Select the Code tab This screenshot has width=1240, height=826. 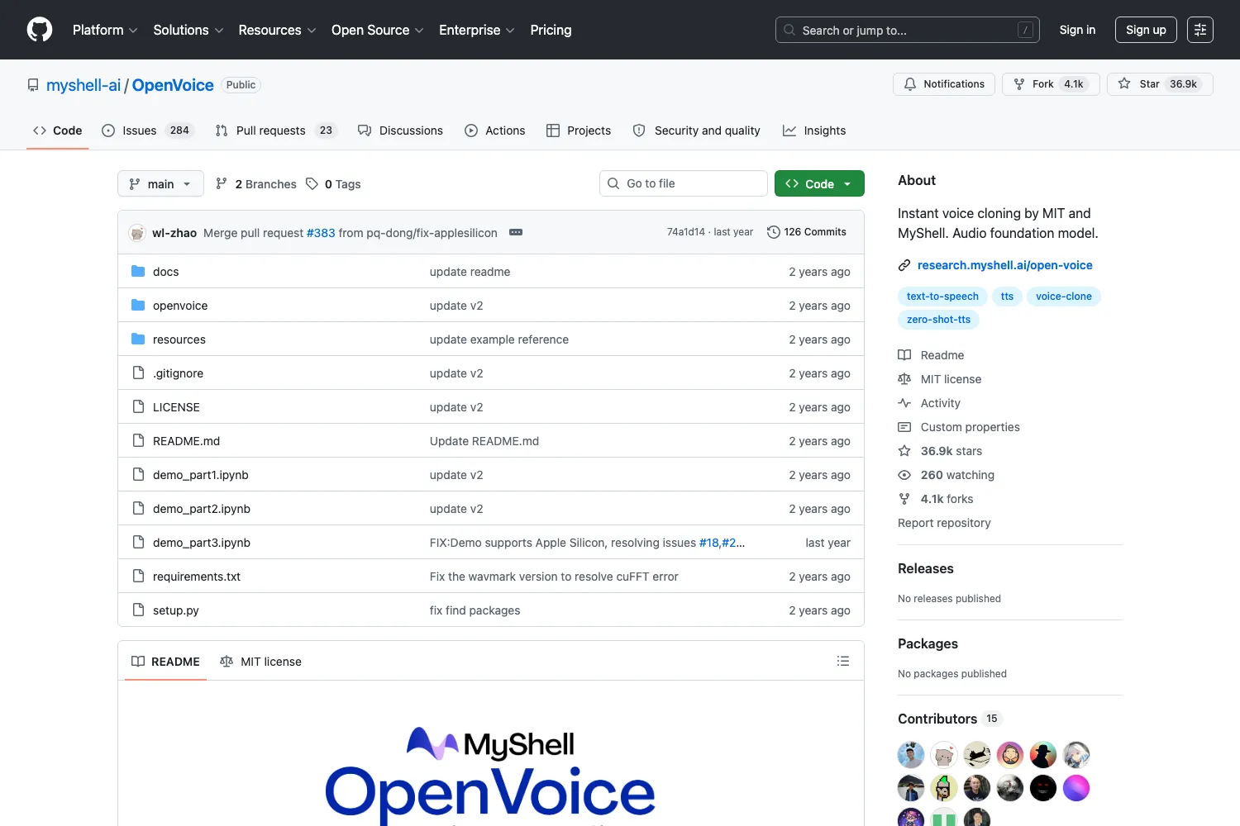pyautogui.click(x=58, y=131)
